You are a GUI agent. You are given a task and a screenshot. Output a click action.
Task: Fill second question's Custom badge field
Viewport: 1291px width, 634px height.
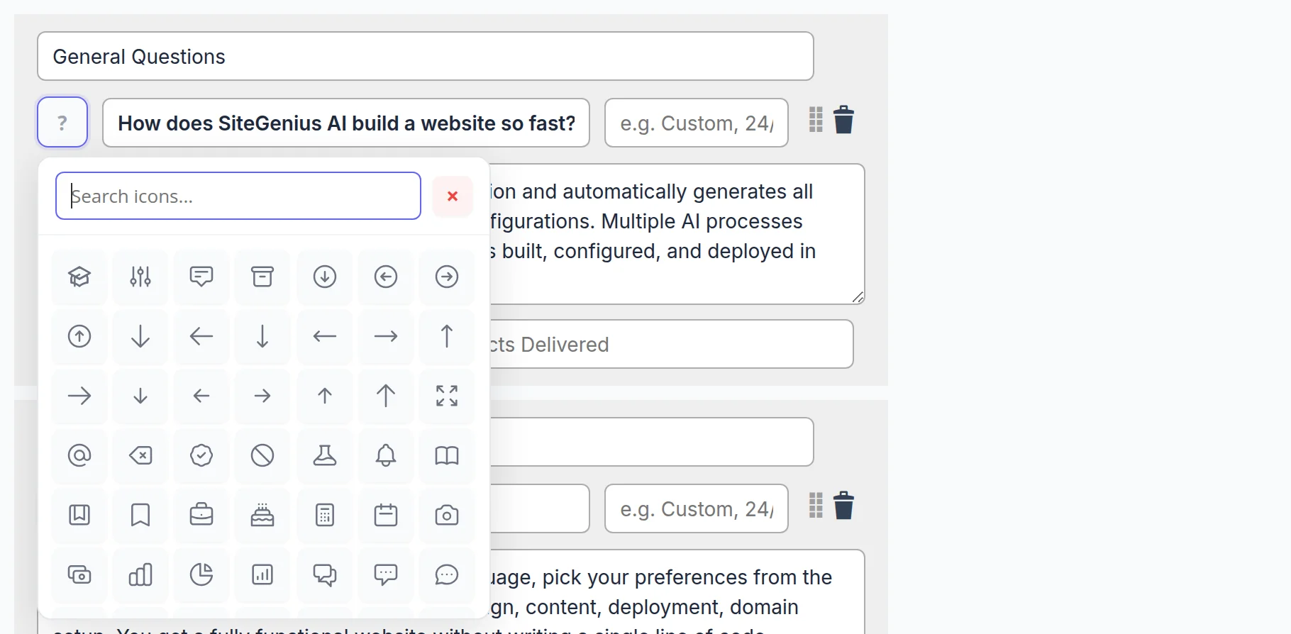click(x=697, y=508)
